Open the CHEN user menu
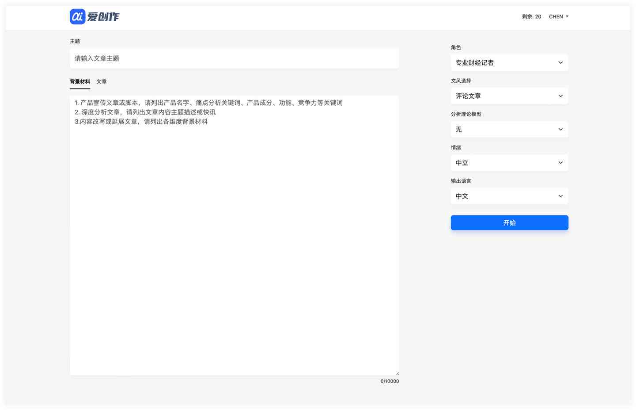The height and width of the screenshot is (410, 636). point(559,17)
